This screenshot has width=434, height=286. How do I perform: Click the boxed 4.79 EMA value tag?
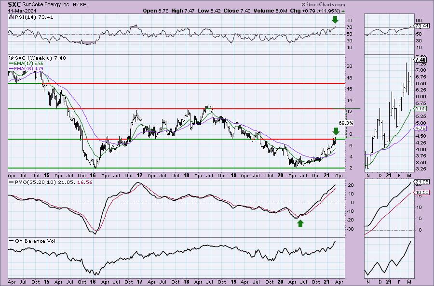(x=420, y=128)
